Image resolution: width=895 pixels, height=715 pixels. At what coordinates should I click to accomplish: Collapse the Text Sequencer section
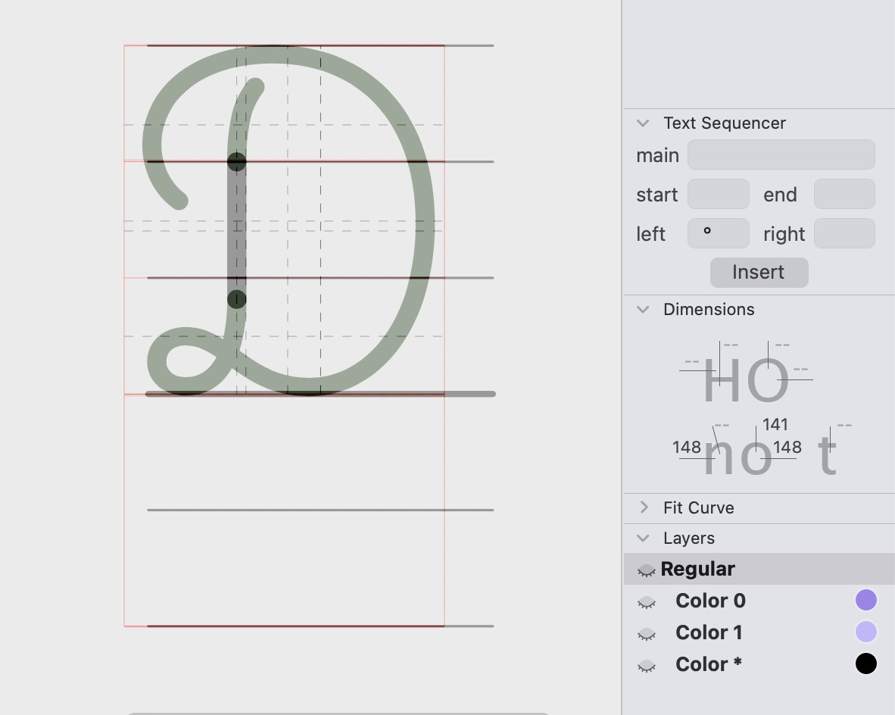click(643, 123)
